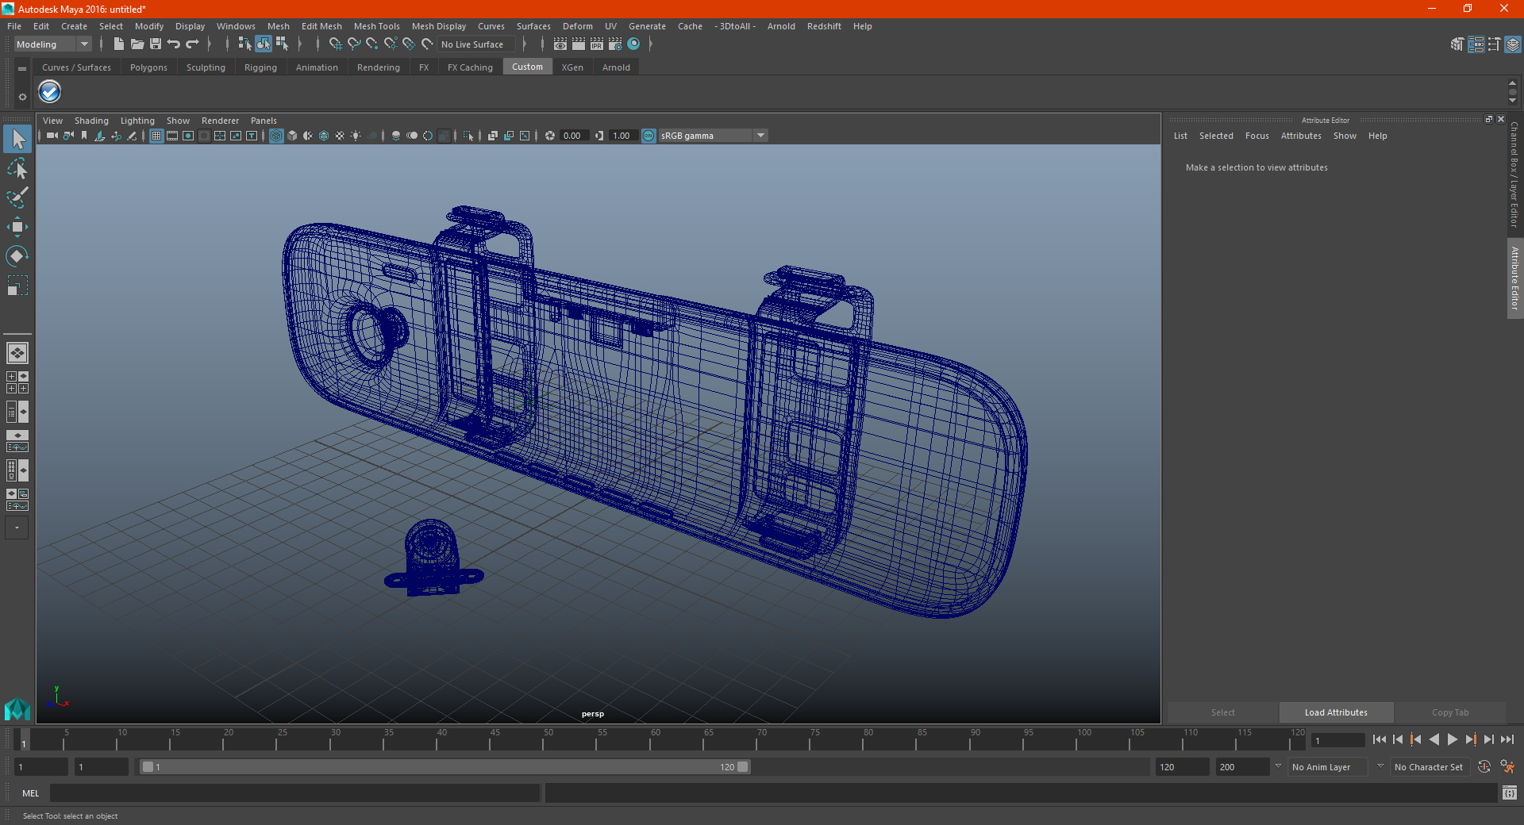1524x825 pixels.
Task: Enable snap to curves magnet icon
Action: click(354, 44)
